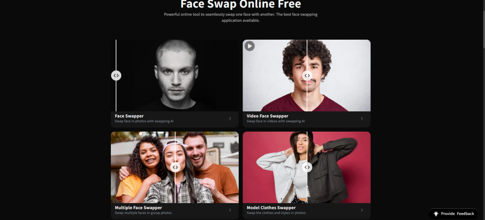The width and height of the screenshot is (485, 220).
Task: Click the play icon on Video Face Swapper preview
Action: click(x=250, y=46)
